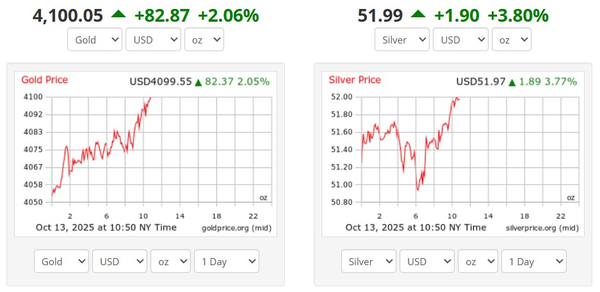
Task: Click the green up arrow beside 51.99
Action: tap(418, 15)
